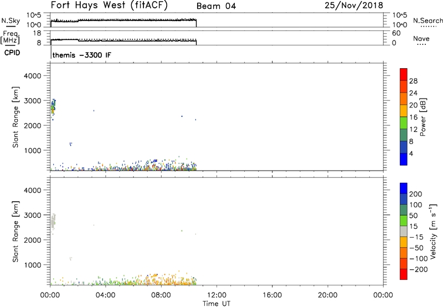Click the date "25/Nov/2018"

(354, 5)
